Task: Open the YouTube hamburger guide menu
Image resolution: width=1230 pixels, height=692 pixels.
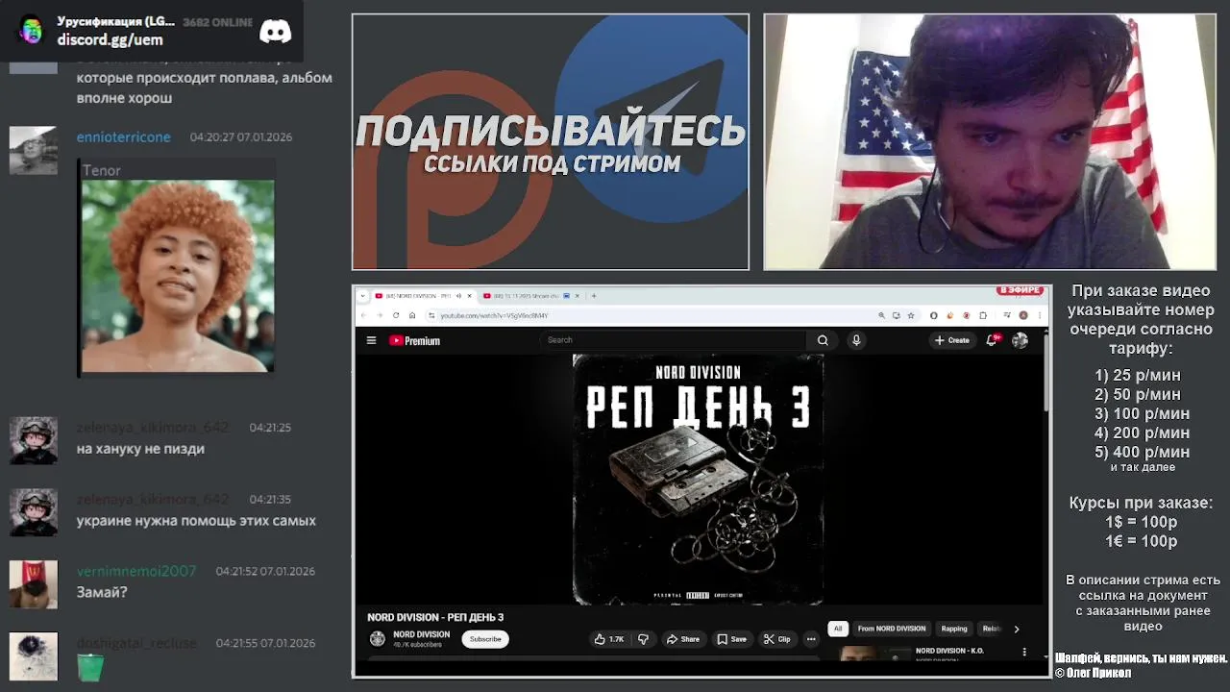Action: coord(371,340)
